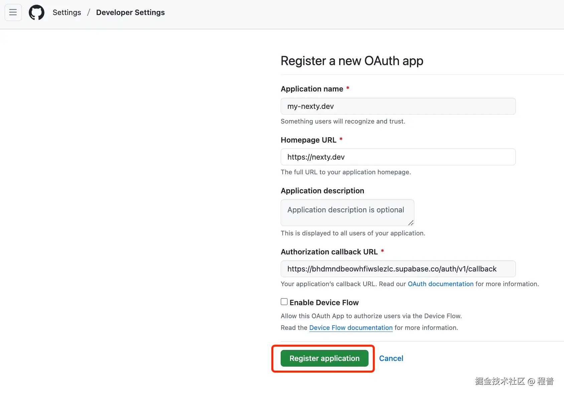The height and width of the screenshot is (396, 564).
Task: Click the https://nexty.dev URL text
Action: [315, 157]
